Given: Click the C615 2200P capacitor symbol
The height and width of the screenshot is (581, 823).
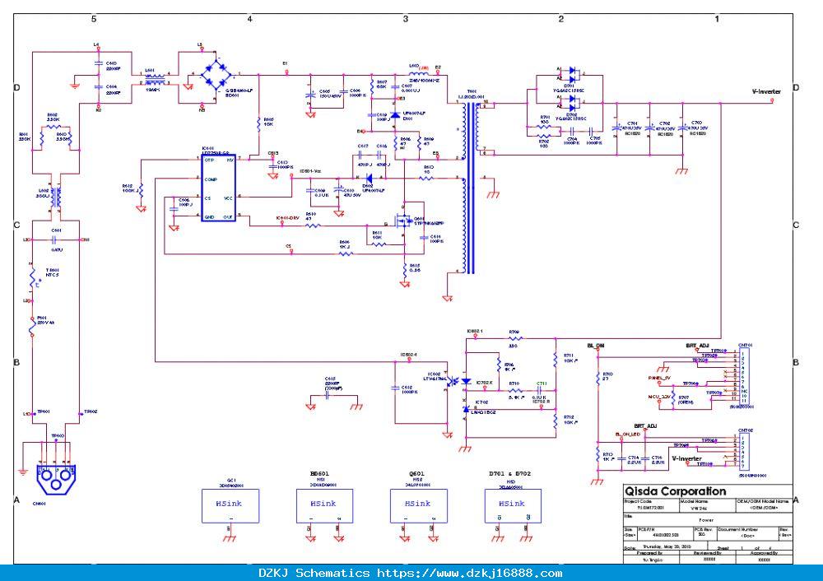Looking at the screenshot, I should (328, 395).
